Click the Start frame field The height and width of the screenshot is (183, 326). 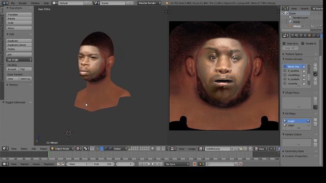[78, 164]
